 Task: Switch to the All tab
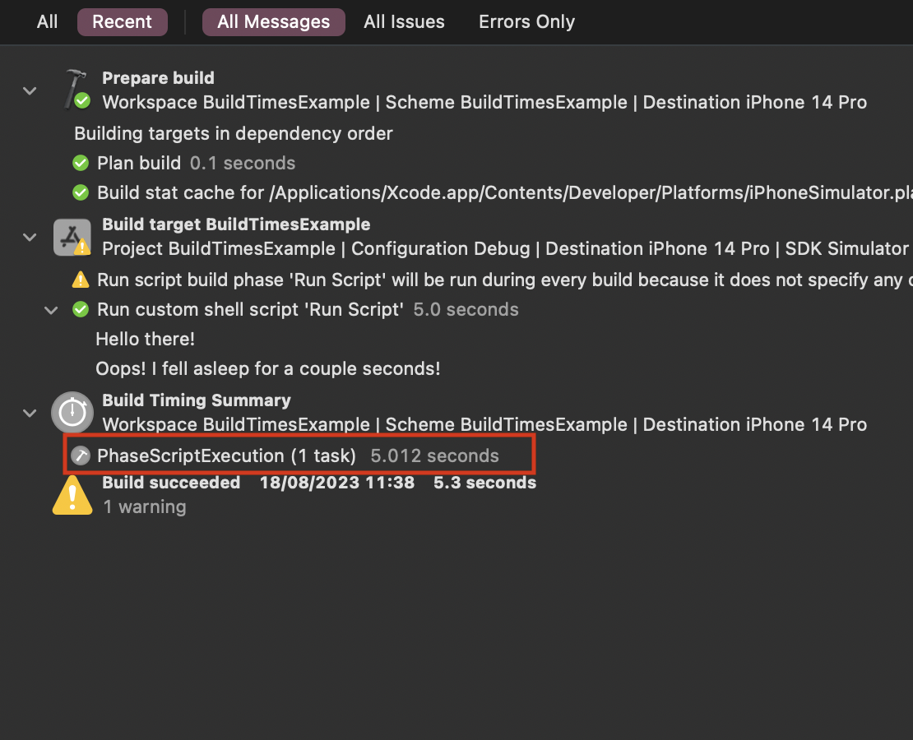pyautogui.click(x=47, y=22)
